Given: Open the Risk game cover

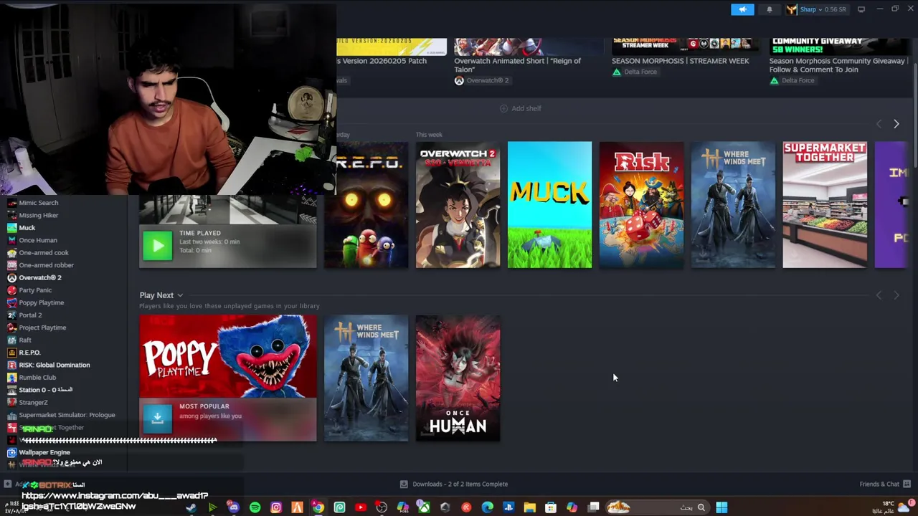Looking at the screenshot, I should click(641, 205).
